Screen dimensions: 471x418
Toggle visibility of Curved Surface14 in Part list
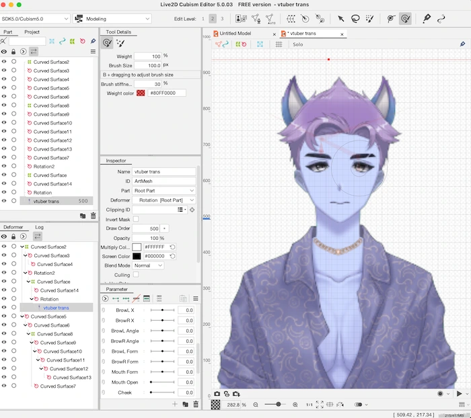click(x=4, y=183)
